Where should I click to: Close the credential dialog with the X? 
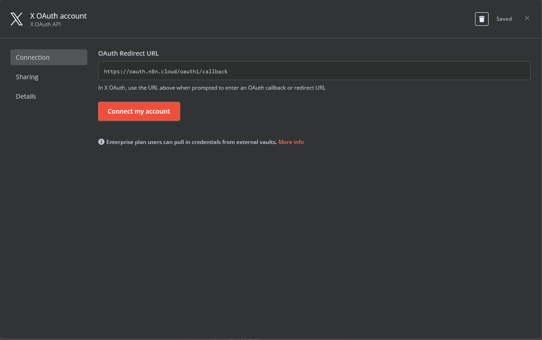pyautogui.click(x=527, y=18)
